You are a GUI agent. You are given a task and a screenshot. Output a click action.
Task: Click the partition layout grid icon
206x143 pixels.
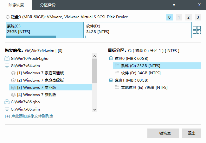click(197, 30)
